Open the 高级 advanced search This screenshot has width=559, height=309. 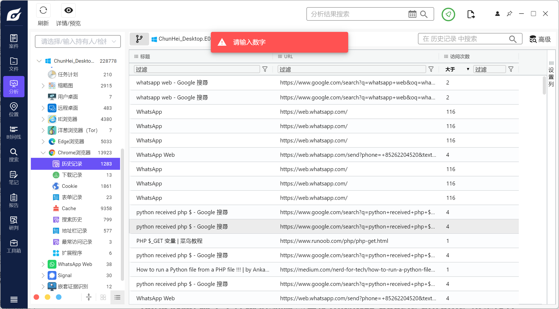pos(540,39)
